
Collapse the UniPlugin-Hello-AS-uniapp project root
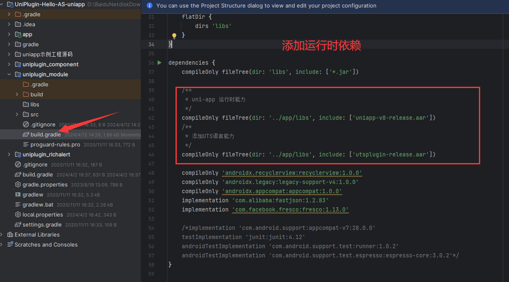[x=2, y=4]
